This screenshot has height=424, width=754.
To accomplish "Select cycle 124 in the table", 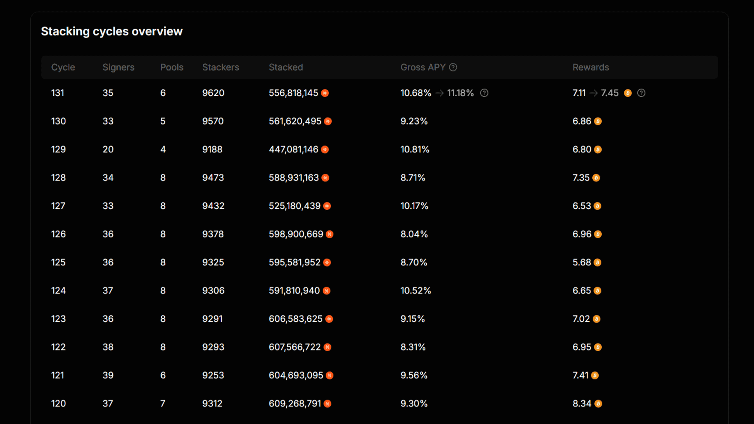I will point(58,291).
